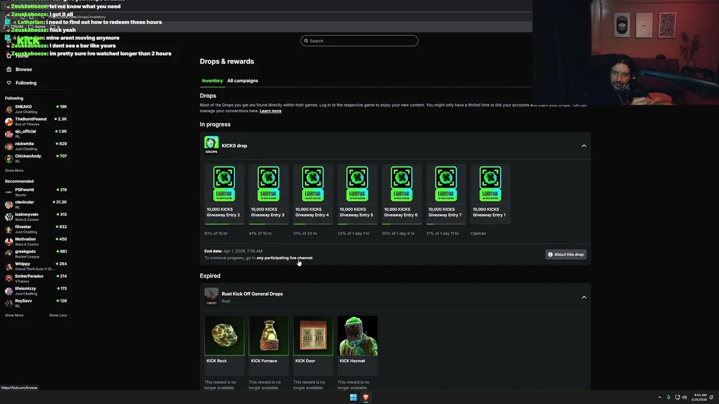Show Less recommended channels

pos(58,315)
